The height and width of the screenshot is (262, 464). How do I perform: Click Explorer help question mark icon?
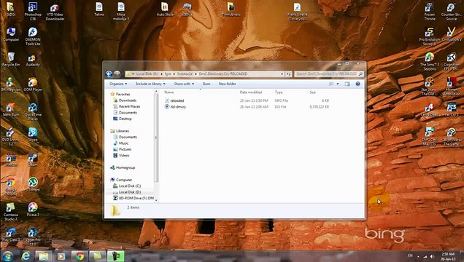357,84
